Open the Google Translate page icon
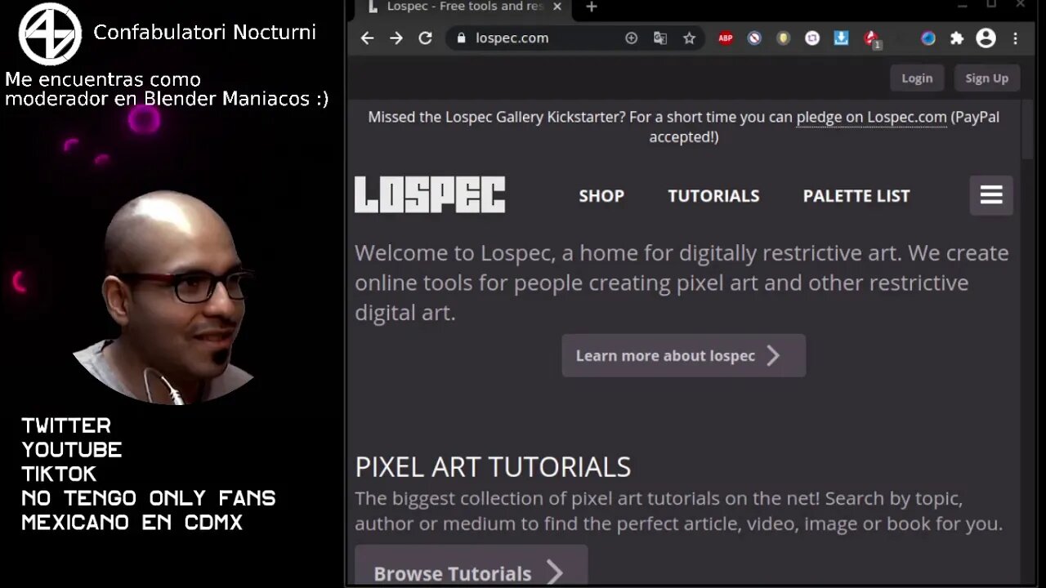The height and width of the screenshot is (588, 1046). pos(660,38)
